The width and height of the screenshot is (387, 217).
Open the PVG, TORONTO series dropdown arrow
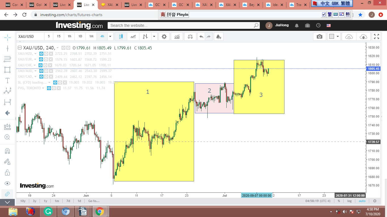tap(43, 88)
